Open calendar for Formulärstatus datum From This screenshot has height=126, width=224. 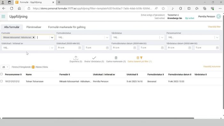(135, 48)
